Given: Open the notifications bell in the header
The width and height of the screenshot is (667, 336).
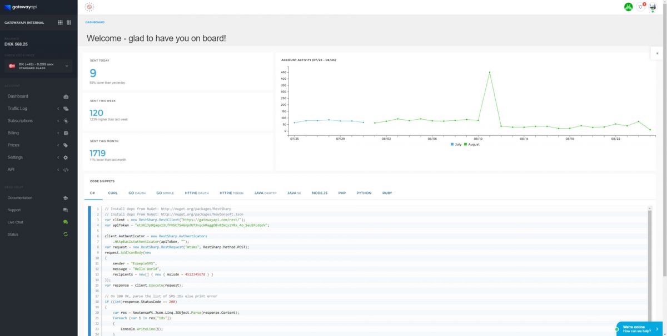Looking at the screenshot, I should click(x=641, y=7).
